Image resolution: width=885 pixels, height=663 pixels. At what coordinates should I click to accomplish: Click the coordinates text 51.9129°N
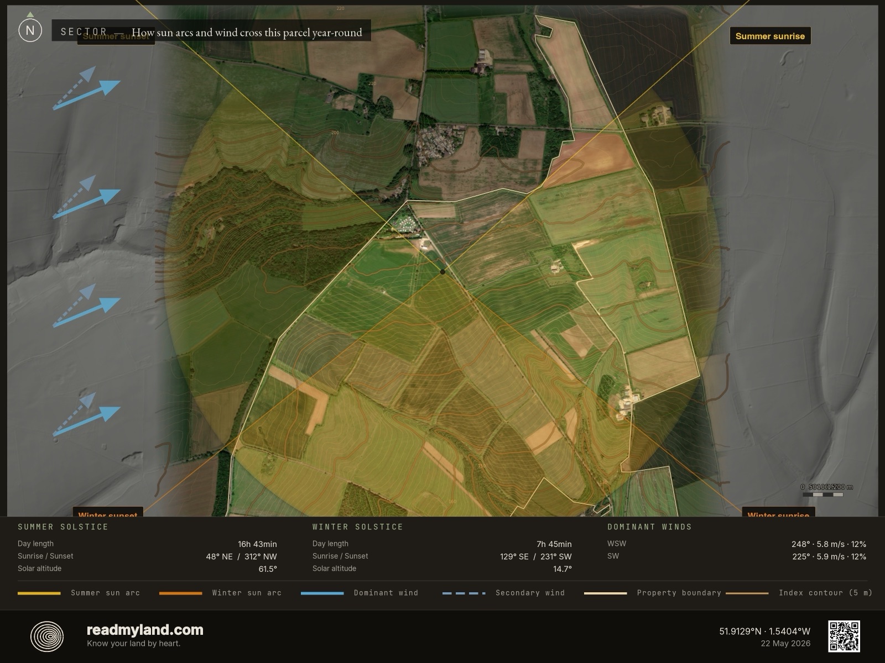pyautogui.click(x=740, y=631)
